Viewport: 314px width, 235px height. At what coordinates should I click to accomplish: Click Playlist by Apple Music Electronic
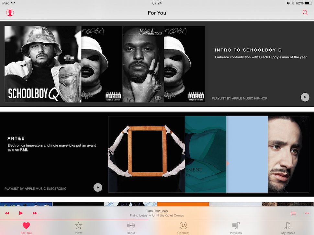[35, 189]
